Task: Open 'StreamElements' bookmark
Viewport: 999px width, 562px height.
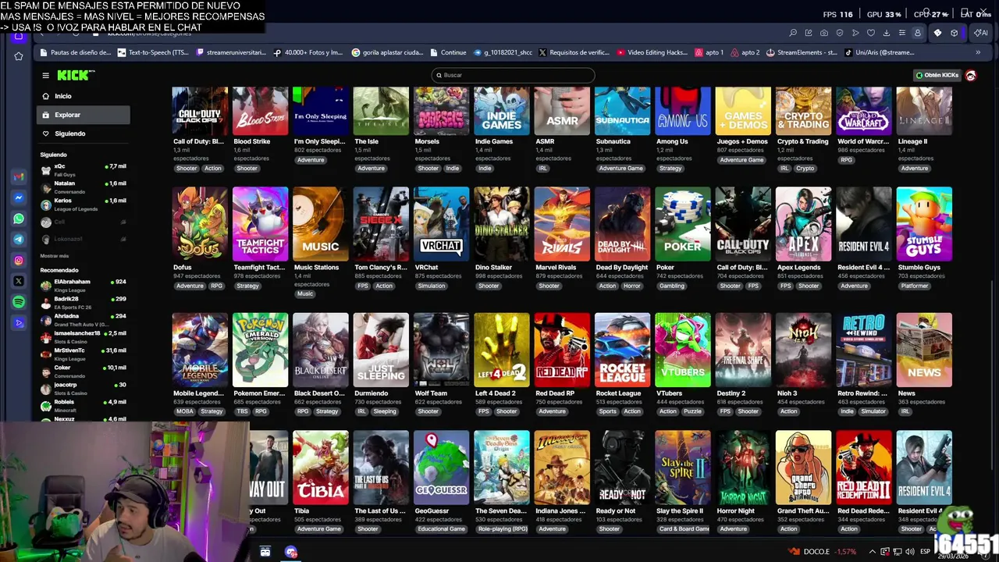Action: [x=802, y=52]
